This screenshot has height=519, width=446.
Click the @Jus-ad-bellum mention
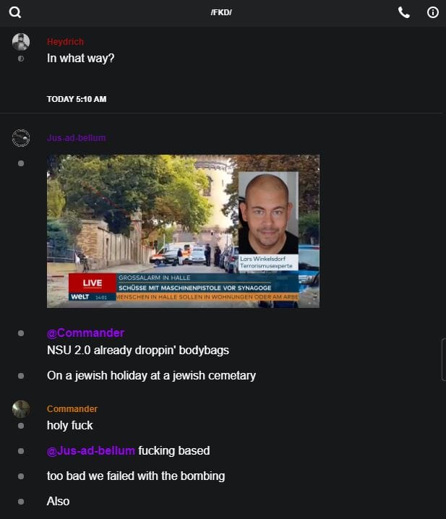click(x=91, y=451)
